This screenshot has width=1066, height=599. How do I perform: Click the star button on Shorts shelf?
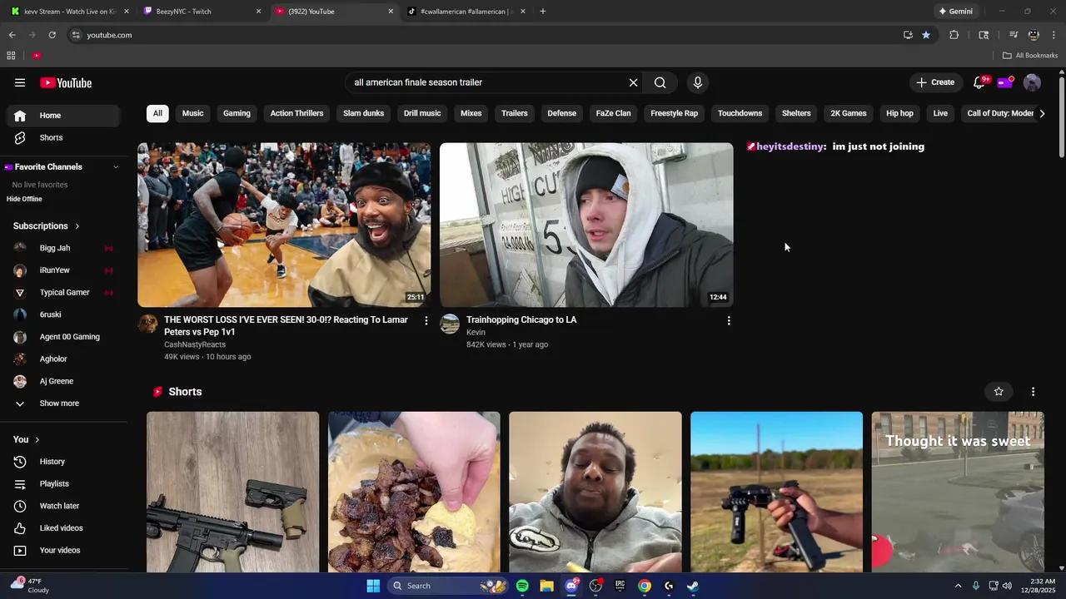(999, 392)
